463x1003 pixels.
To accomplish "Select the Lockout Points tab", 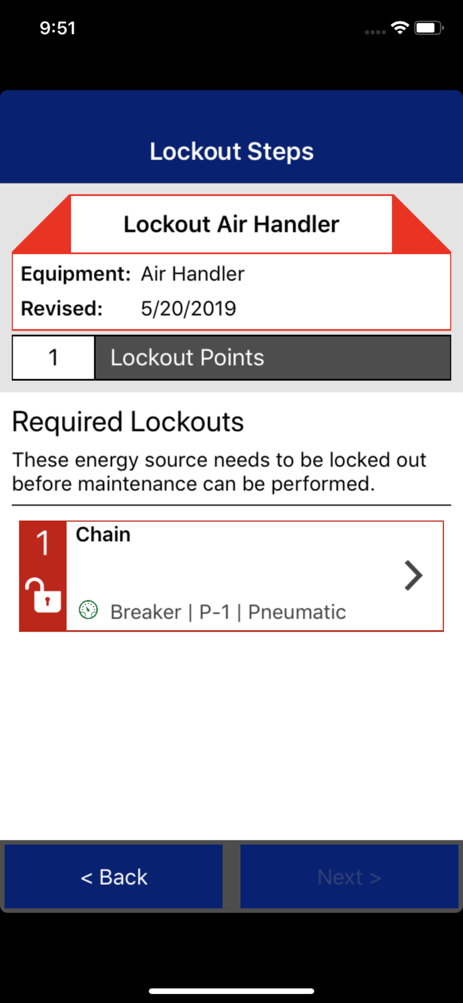I will [x=273, y=358].
